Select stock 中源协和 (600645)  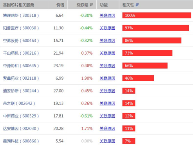click(x=21, y=66)
